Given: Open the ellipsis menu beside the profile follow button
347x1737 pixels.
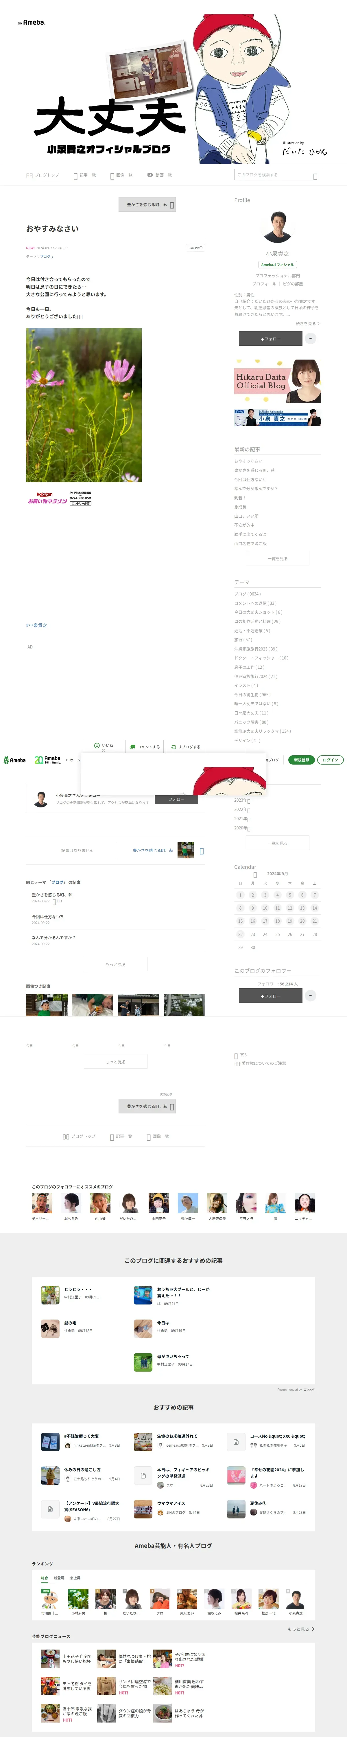Looking at the screenshot, I should click(311, 338).
